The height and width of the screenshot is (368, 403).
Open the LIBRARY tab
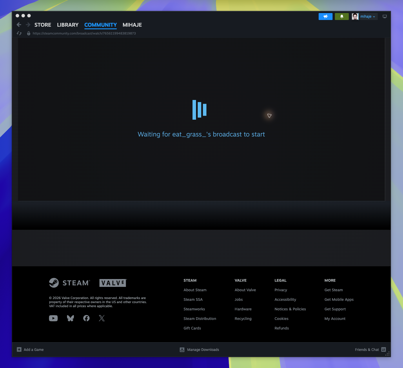68,25
